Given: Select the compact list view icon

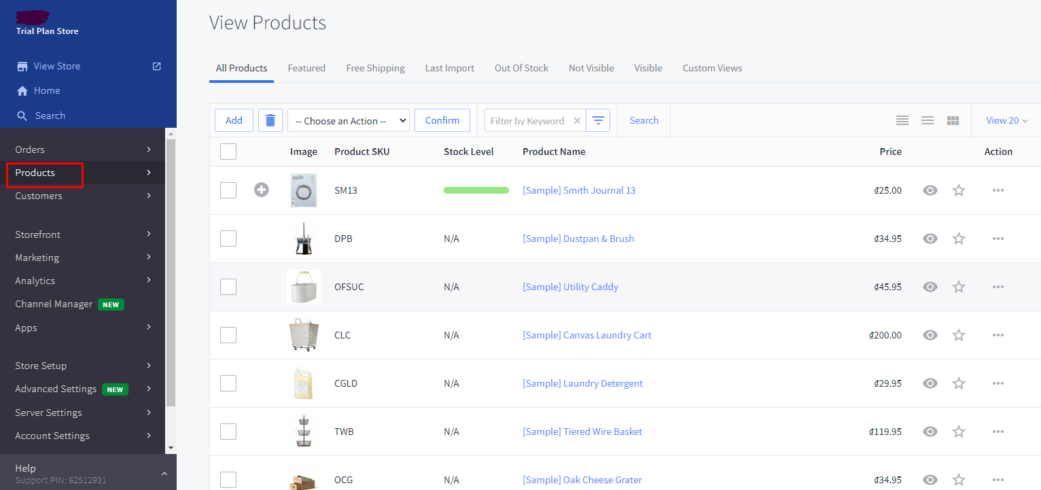Looking at the screenshot, I should tap(902, 120).
